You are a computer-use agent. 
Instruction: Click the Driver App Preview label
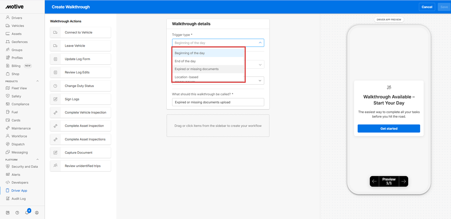(389, 20)
